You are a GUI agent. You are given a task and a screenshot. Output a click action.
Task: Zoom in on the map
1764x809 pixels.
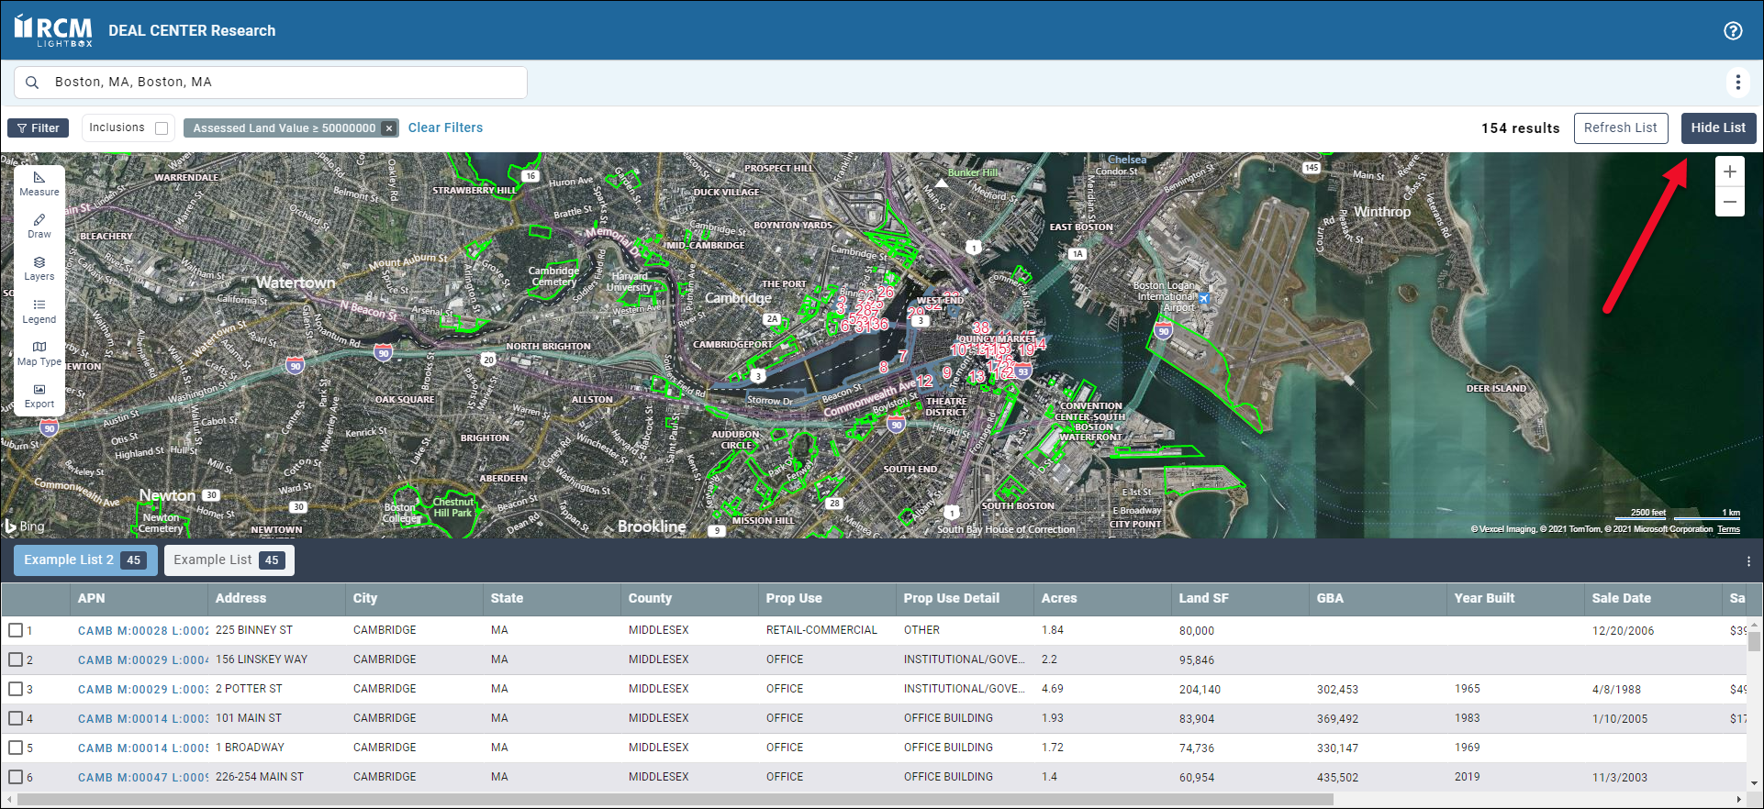(x=1729, y=172)
